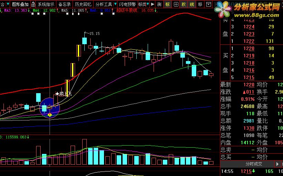283x176 pixels.
Task: Click the sell-3 price 1224
Action: tap(249, 27)
